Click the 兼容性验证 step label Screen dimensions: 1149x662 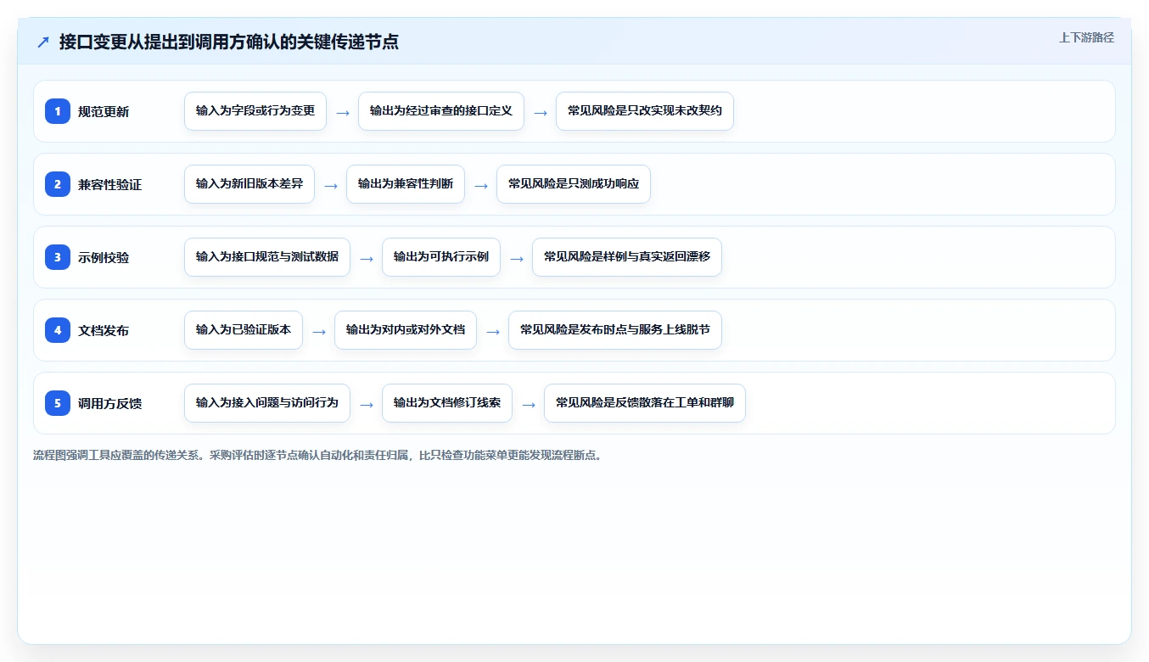click(110, 185)
